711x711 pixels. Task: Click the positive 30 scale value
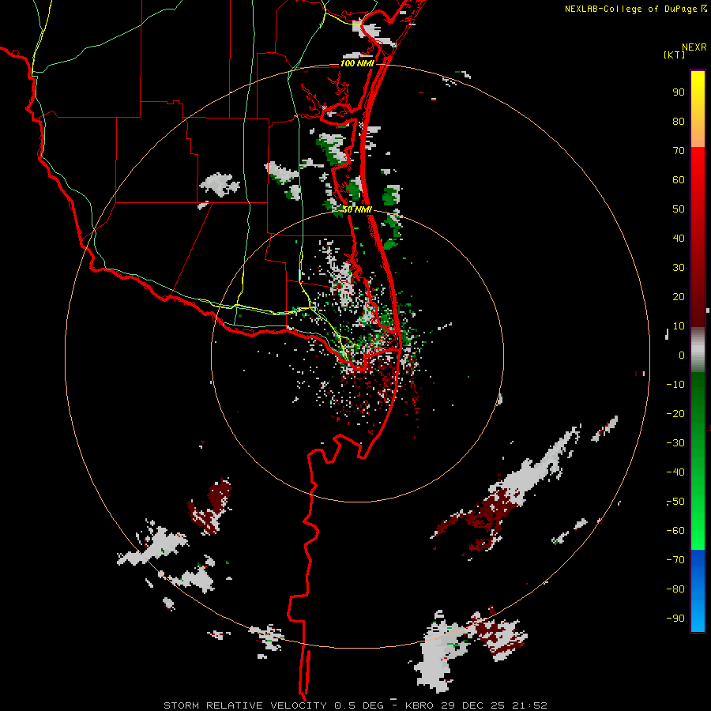[x=679, y=268]
